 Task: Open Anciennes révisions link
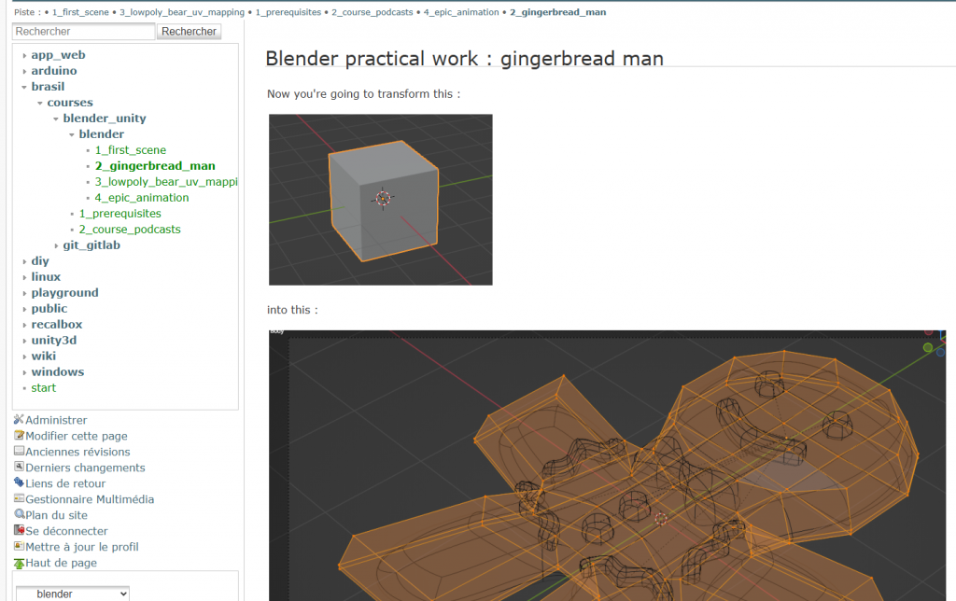pos(77,452)
